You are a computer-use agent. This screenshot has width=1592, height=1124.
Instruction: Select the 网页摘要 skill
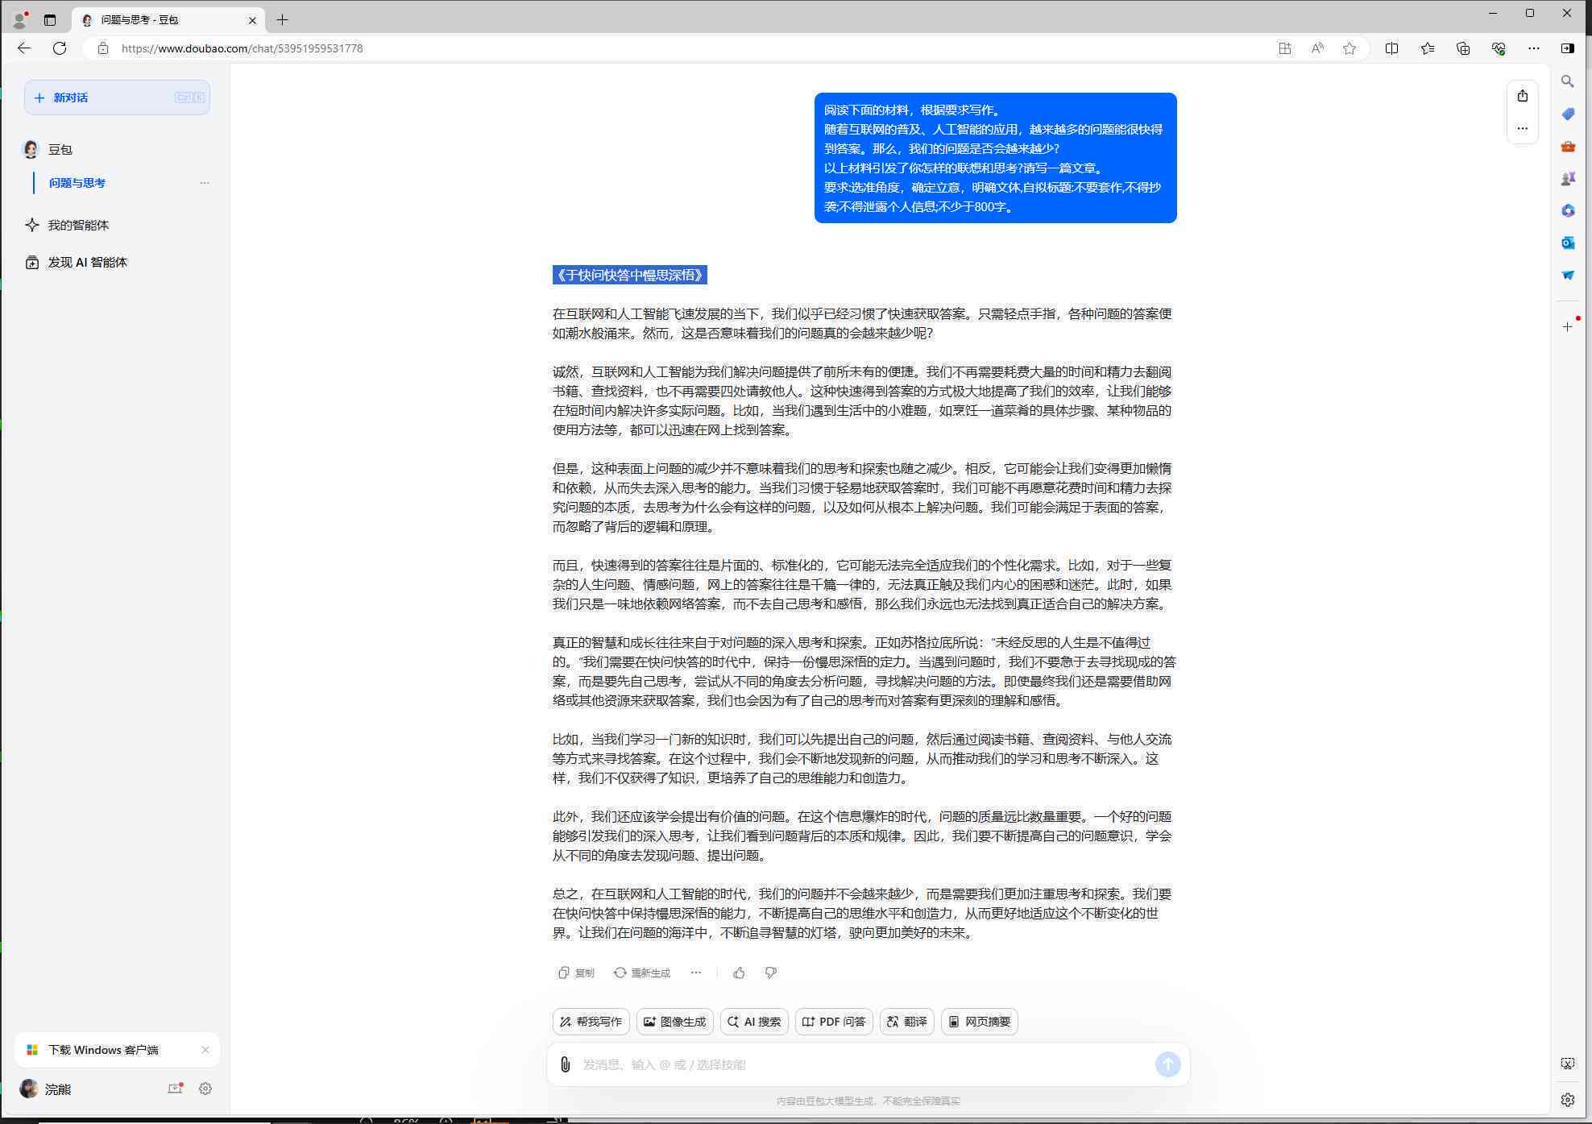click(x=980, y=1022)
